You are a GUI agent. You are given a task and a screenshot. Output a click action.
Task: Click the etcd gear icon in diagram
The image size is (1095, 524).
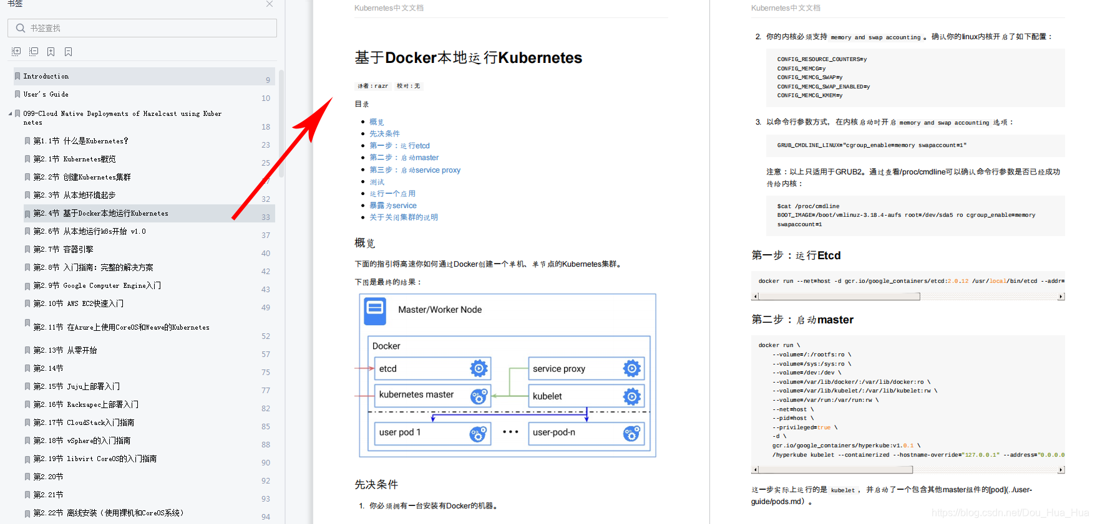click(479, 369)
